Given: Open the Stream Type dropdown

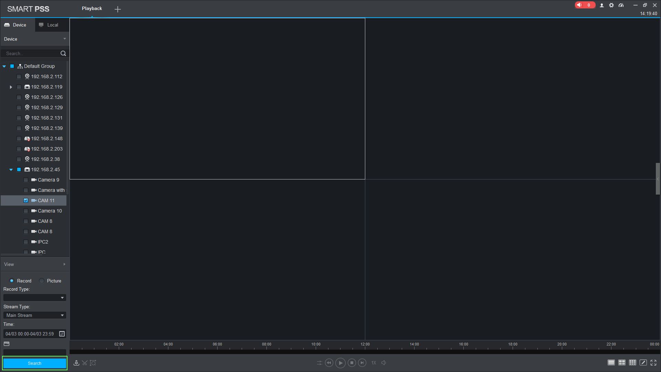Looking at the screenshot, I should pyautogui.click(x=34, y=315).
